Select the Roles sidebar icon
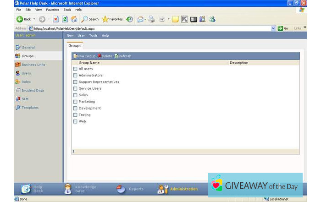The image size is (321, 202). [x=17, y=82]
